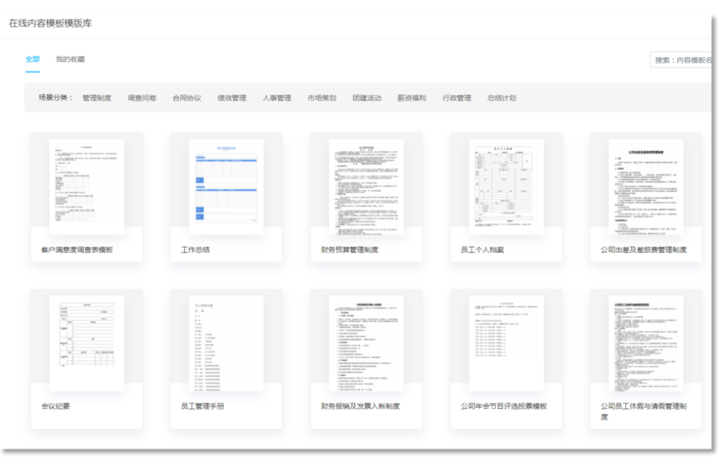Click the 员工管理手册 title text
Screen dimensions: 718x459
coord(203,406)
